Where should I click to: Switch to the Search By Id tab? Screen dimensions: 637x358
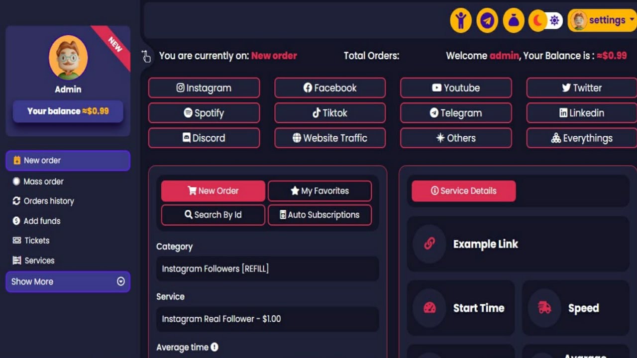tap(213, 215)
